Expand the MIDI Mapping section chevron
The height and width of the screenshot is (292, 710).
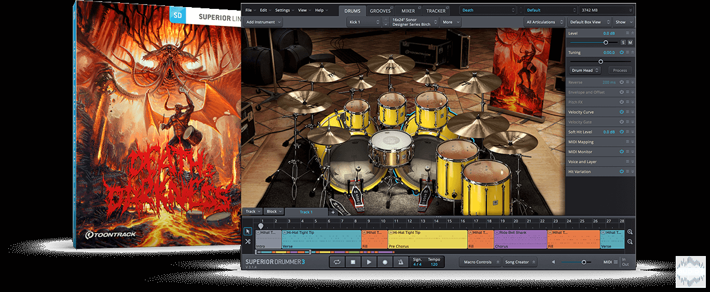[632, 142]
